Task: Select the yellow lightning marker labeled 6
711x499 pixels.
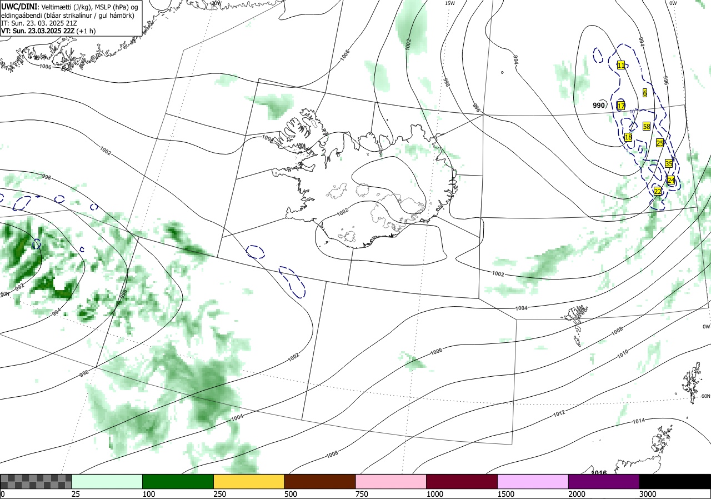Action: click(645, 93)
